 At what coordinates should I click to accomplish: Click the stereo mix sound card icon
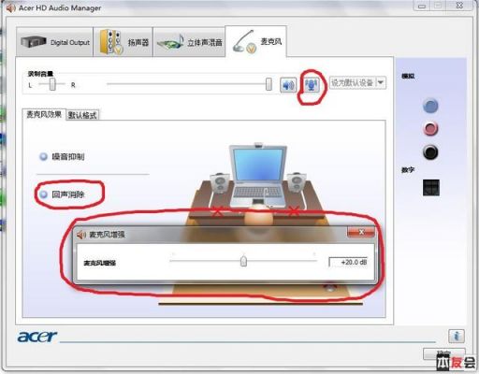coord(170,43)
